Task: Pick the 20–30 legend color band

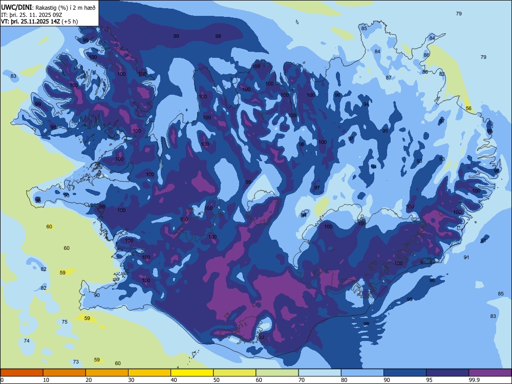Action: tap(107, 373)
